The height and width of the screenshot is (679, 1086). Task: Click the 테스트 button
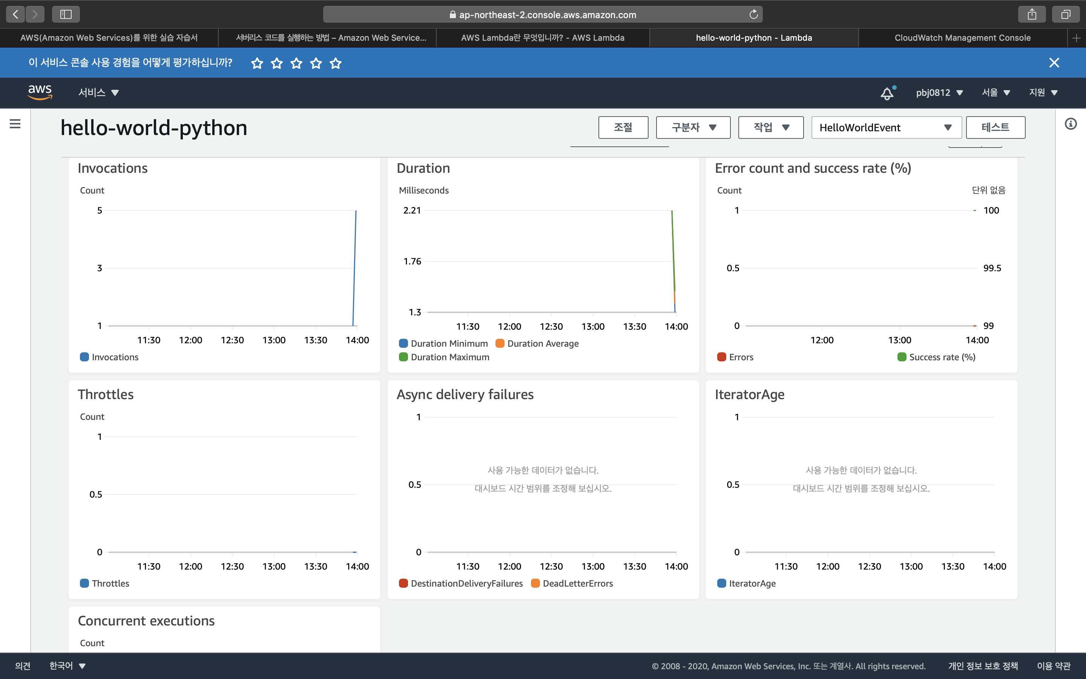(995, 128)
